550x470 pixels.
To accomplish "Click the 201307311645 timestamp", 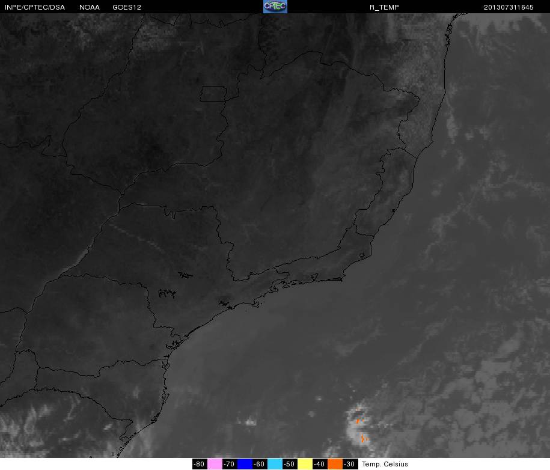I will 509,7.
